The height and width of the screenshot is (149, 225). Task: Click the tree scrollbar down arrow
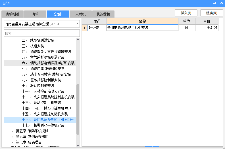coord(78,146)
